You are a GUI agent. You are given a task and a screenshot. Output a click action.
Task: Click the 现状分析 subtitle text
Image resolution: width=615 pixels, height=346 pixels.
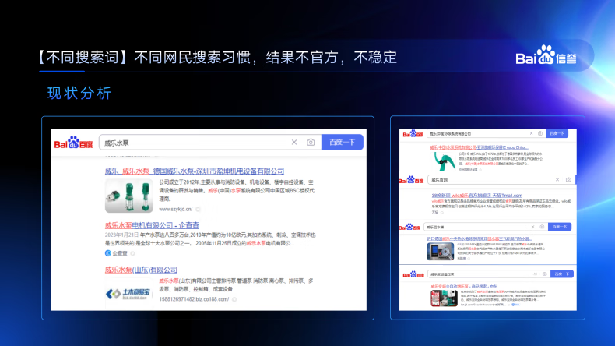pos(79,93)
